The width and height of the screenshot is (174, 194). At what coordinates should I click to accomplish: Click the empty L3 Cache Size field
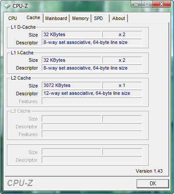[71, 119]
